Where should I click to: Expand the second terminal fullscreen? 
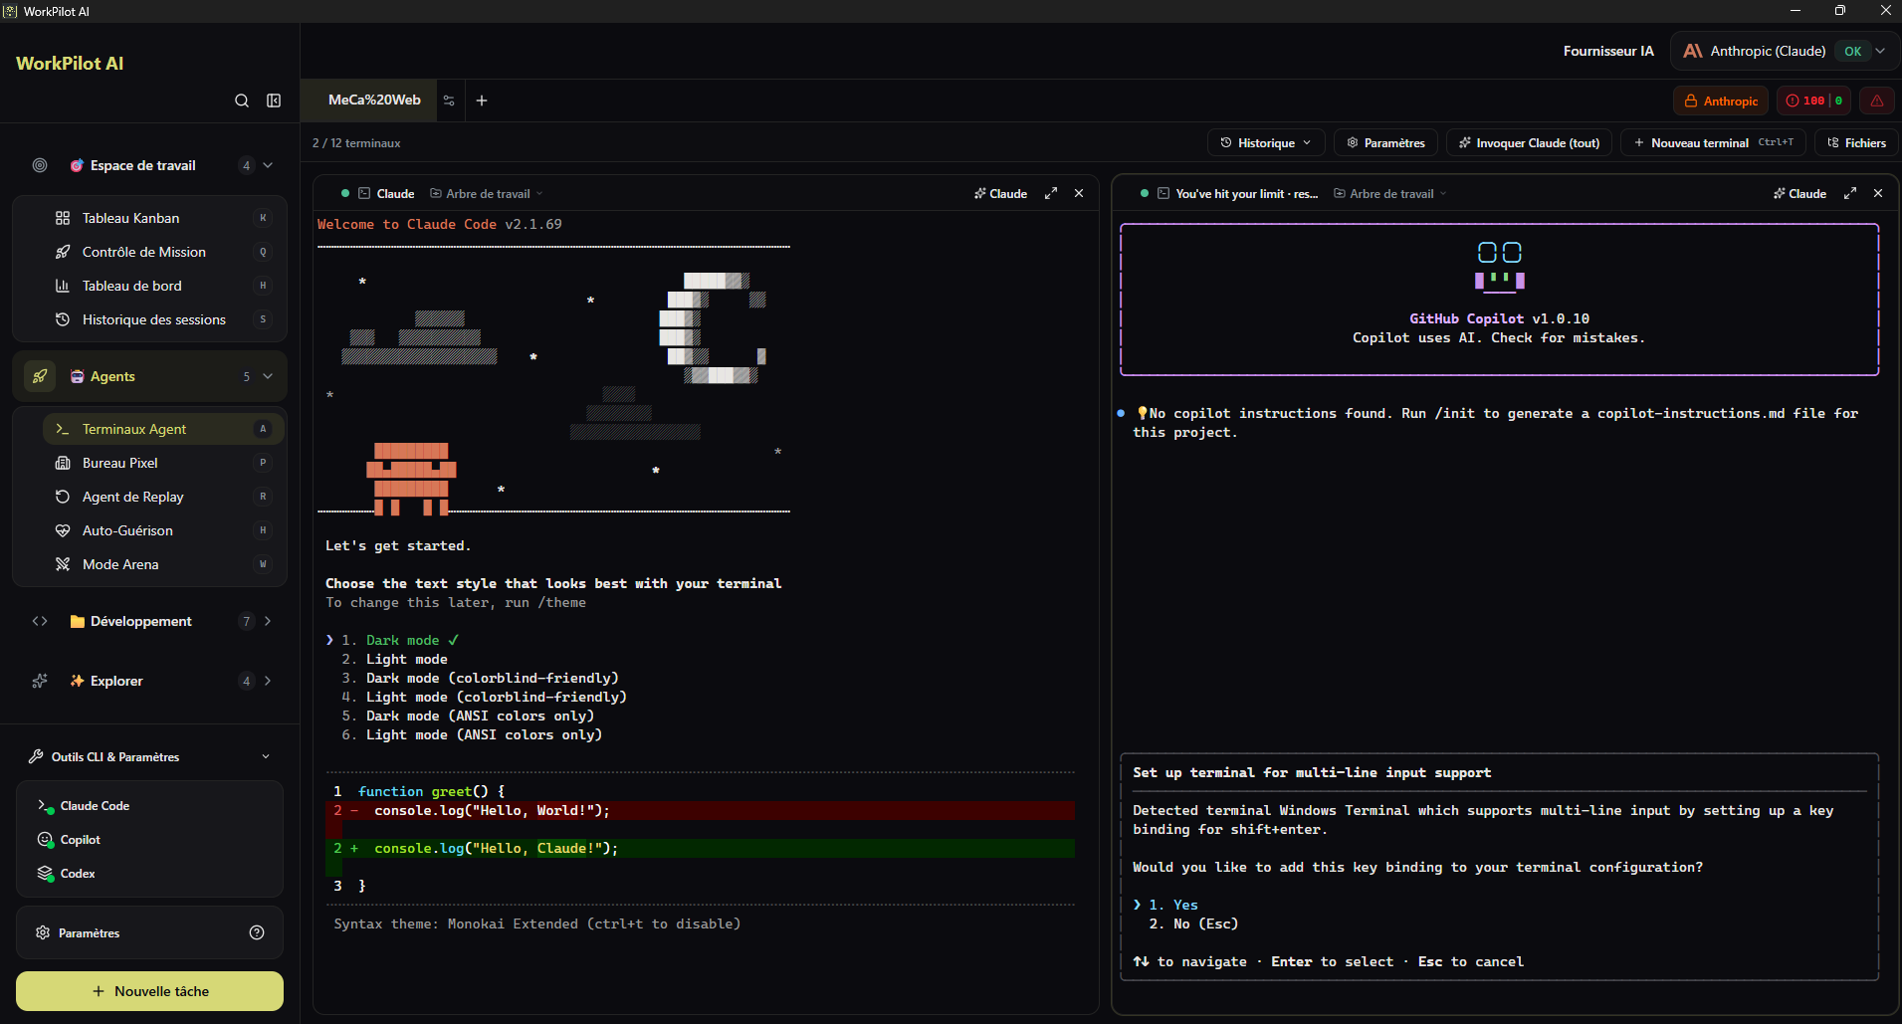[x=1850, y=193]
